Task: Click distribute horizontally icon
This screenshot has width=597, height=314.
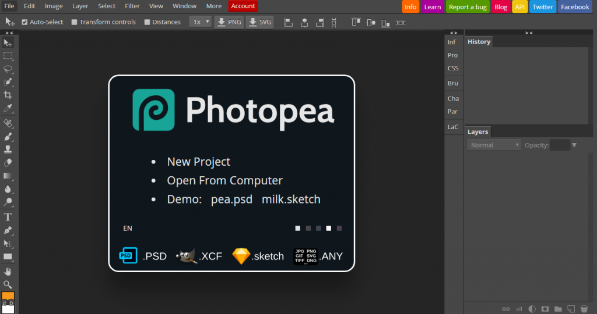Action: coord(400,23)
